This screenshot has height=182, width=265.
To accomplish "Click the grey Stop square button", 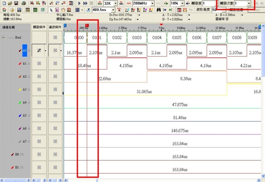I will (x=91, y=3).
